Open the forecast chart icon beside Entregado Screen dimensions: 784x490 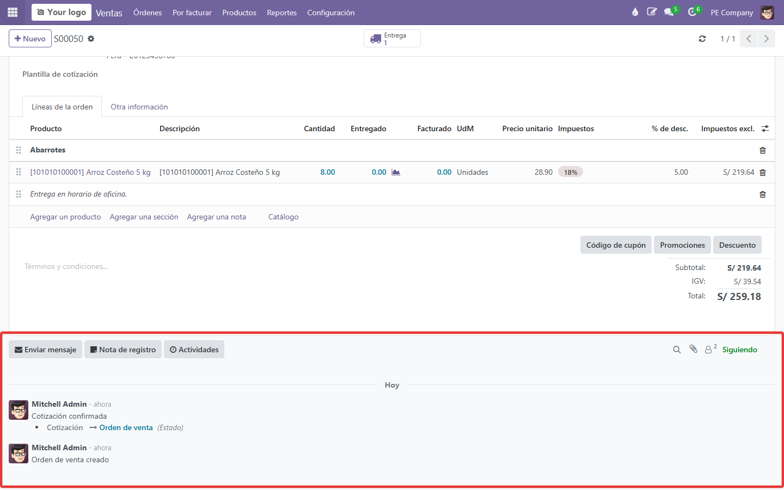[x=396, y=172]
